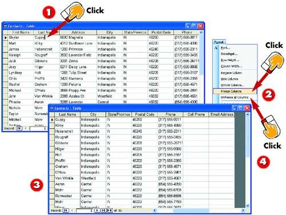The image size is (286, 215).
Task: Click back table vertical scrollbar up arrow
Action: [x=201, y=33]
